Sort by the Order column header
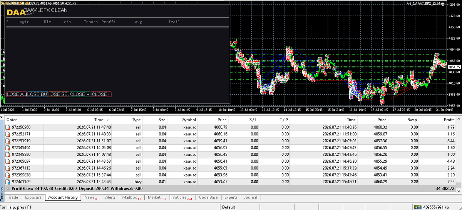Image resolution: width=462 pixels, height=210 pixels. pyautogui.click(x=24, y=120)
